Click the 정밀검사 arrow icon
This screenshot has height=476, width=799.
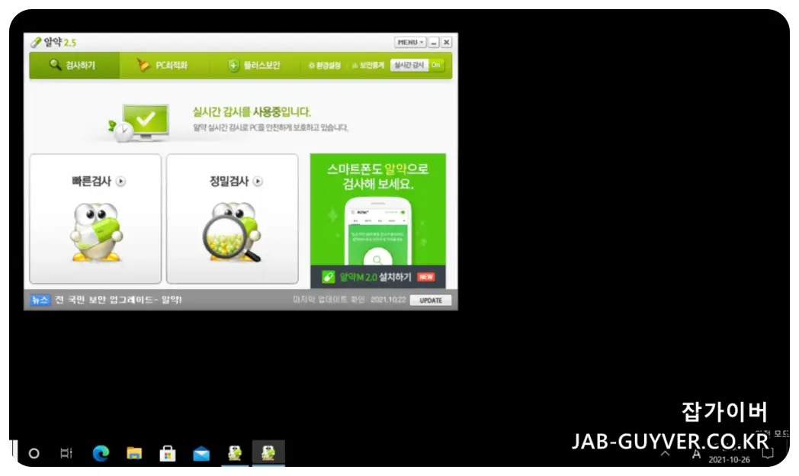coord(258,182)
